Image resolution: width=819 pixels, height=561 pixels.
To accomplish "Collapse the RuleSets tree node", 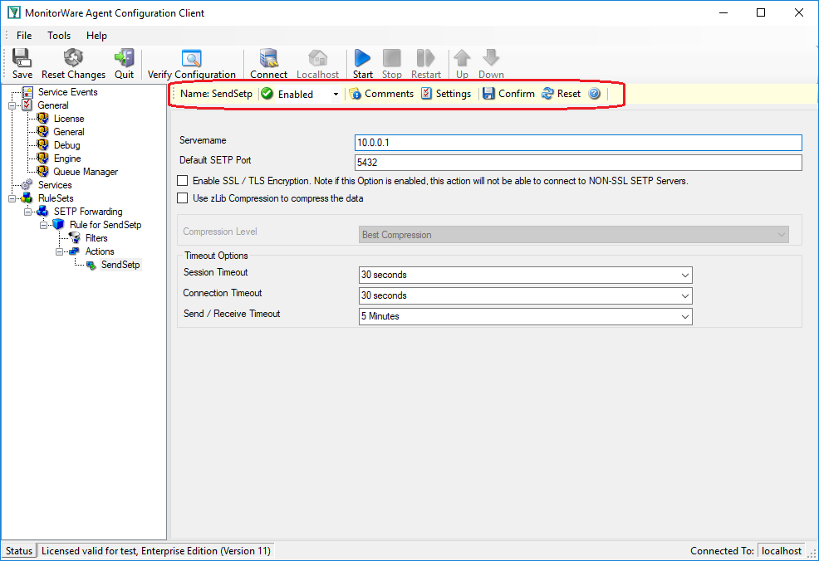I will tap(12, 198).
